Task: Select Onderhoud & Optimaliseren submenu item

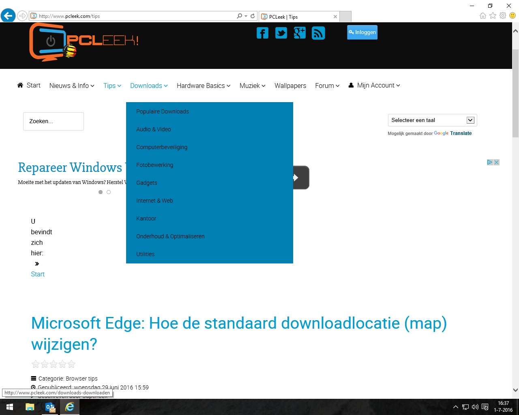Action: [x=170, y=236]
